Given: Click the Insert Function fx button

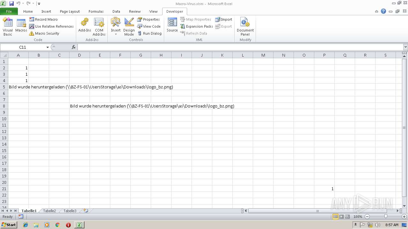Looking at the screenshot, I should click(74, 47).
